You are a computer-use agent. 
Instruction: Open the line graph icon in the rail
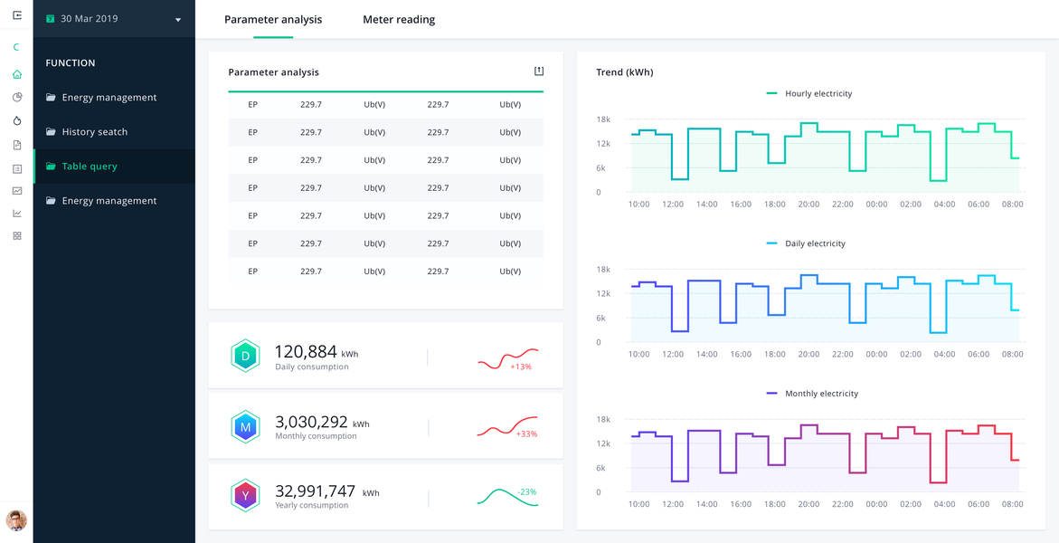point(17,214)
